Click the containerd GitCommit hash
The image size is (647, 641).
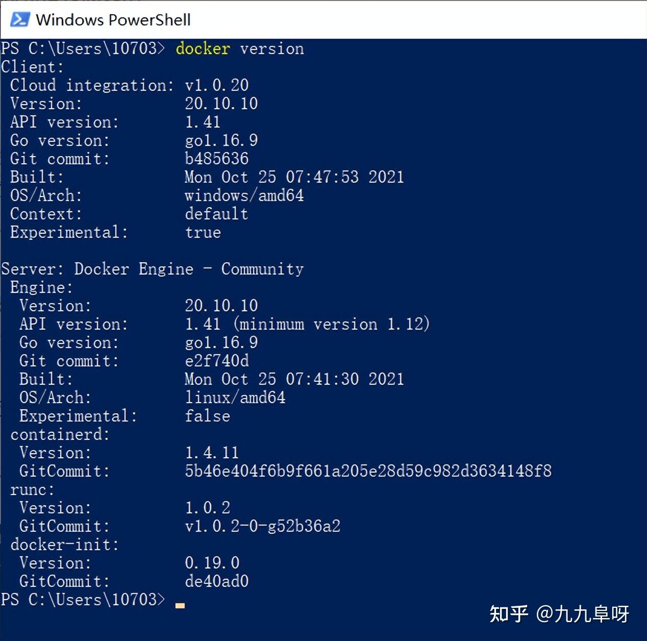pos(367,471)
